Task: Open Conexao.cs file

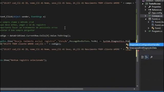Action: click(157, 16)
